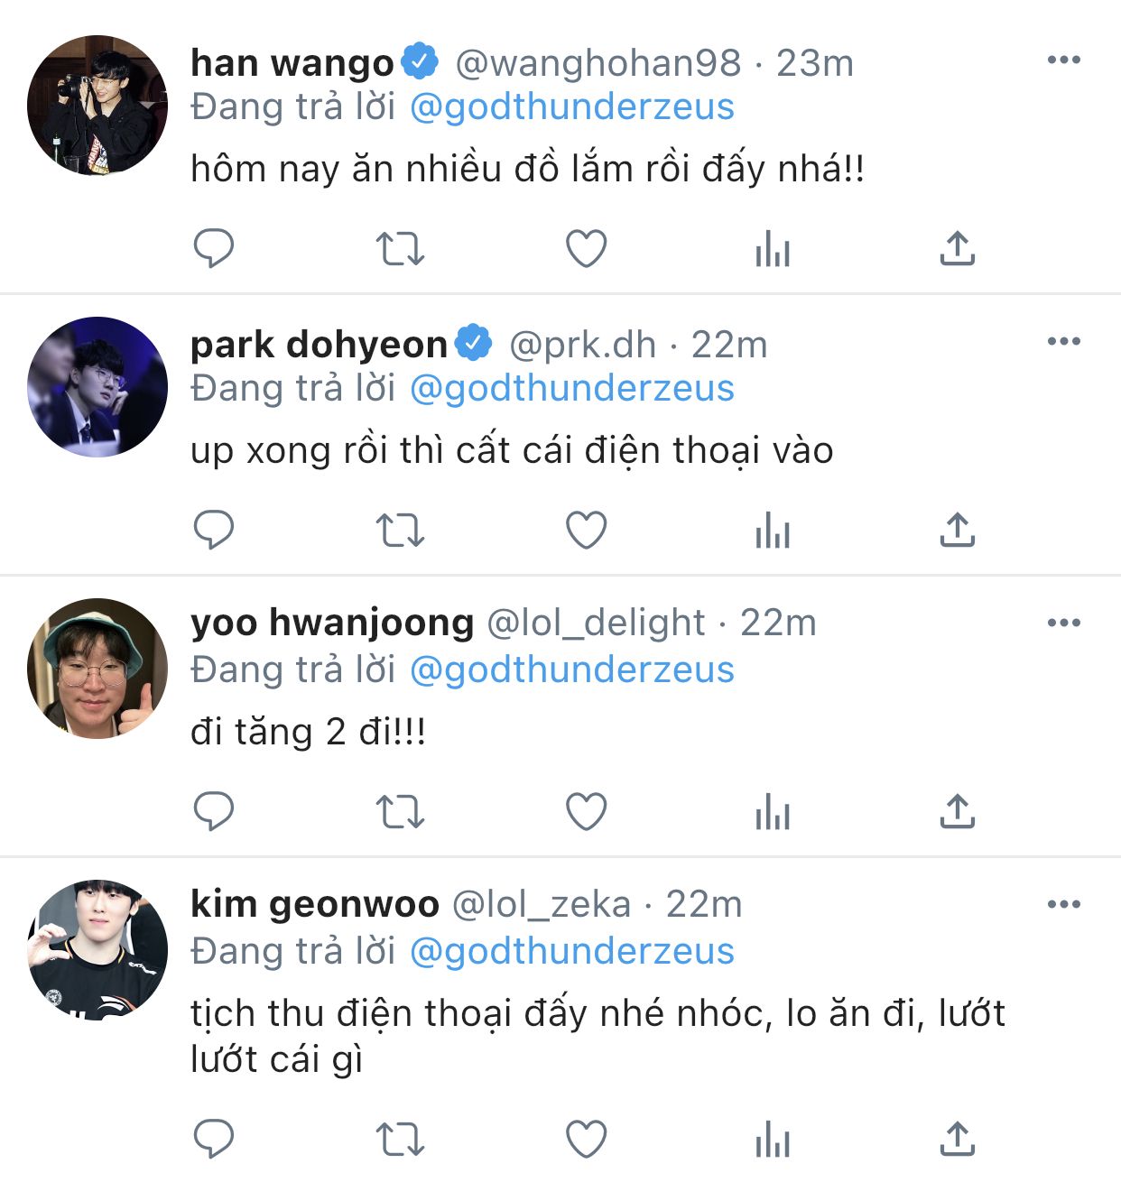
Task: Open more options for han wango's tweet
Action: pyautogui.click(x=1063, y=60)
